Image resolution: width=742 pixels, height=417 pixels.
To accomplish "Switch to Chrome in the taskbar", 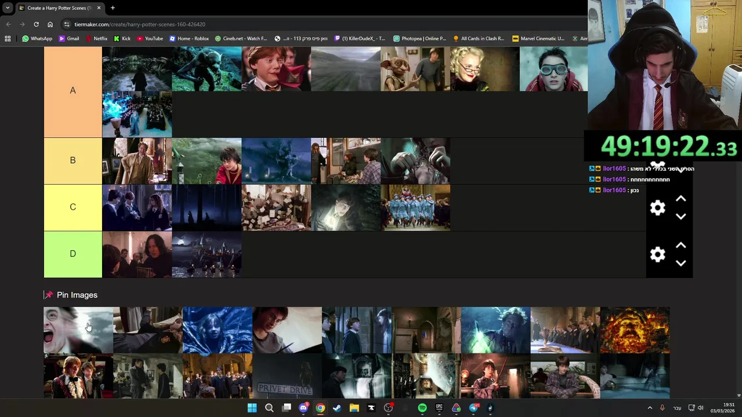I will (320, 408).
